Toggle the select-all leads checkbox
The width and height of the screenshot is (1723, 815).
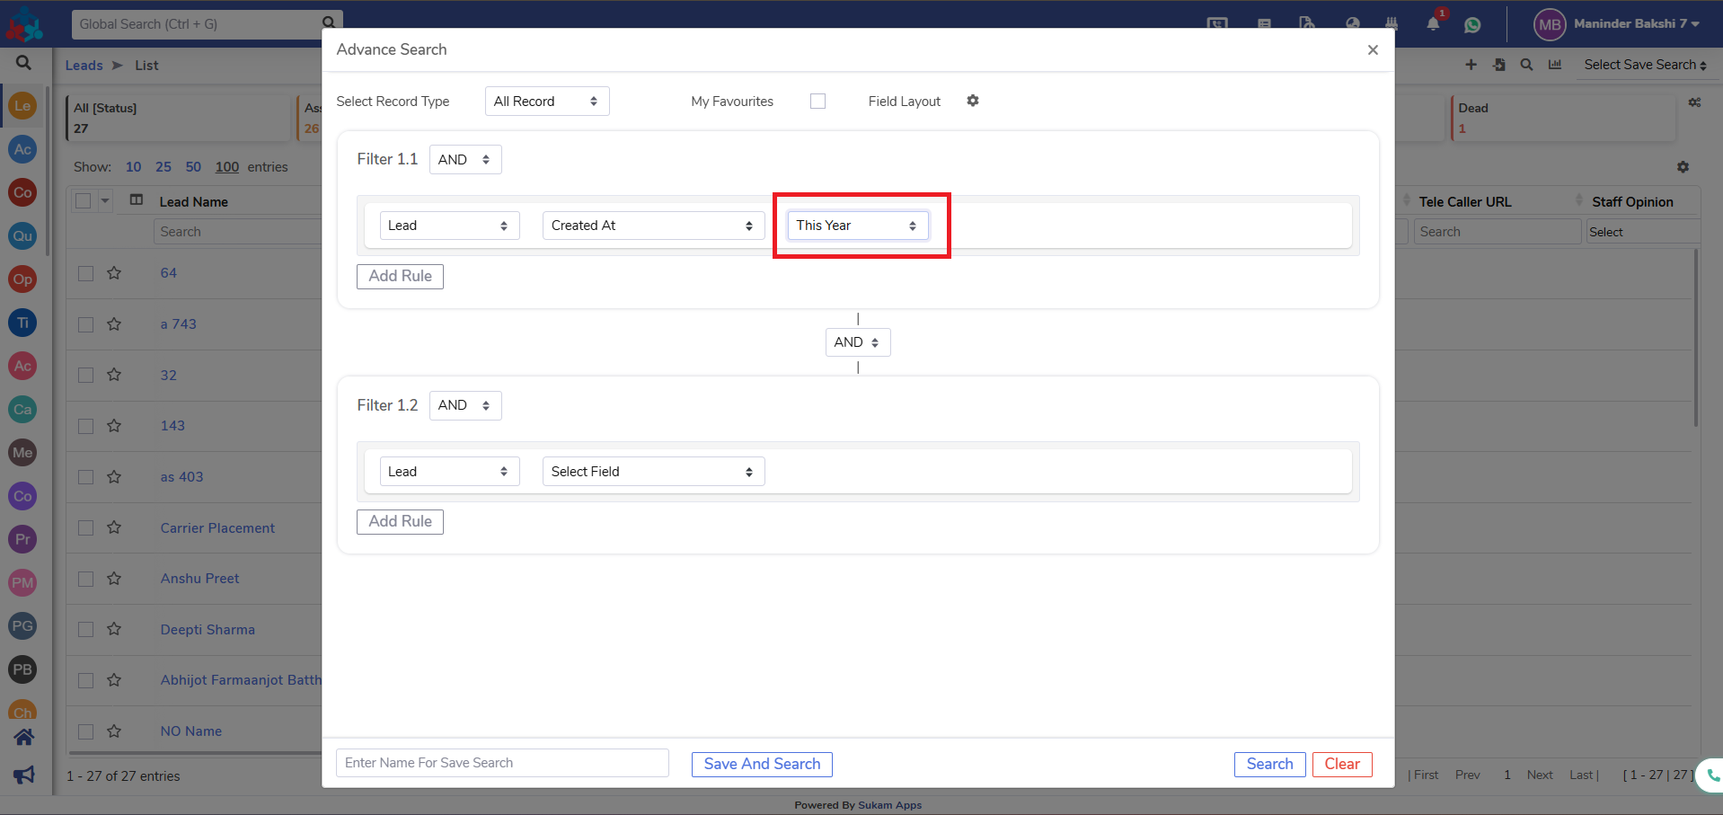point(84,201)
